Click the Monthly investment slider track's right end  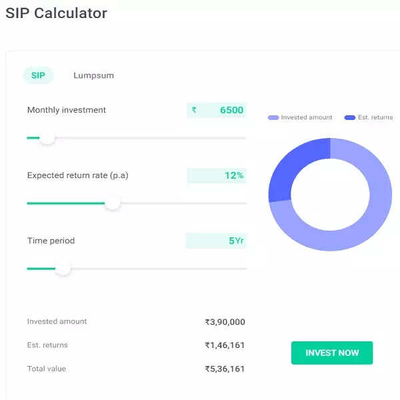(x=244, y=138)
